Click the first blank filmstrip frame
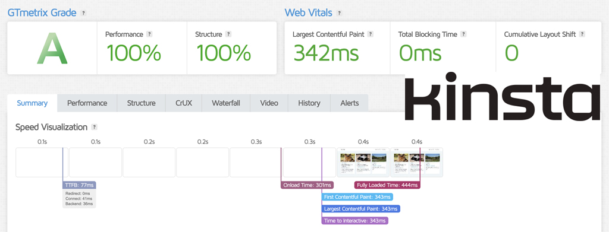The height and width of the screenshot is (232, 609). [x=42, y=163]
